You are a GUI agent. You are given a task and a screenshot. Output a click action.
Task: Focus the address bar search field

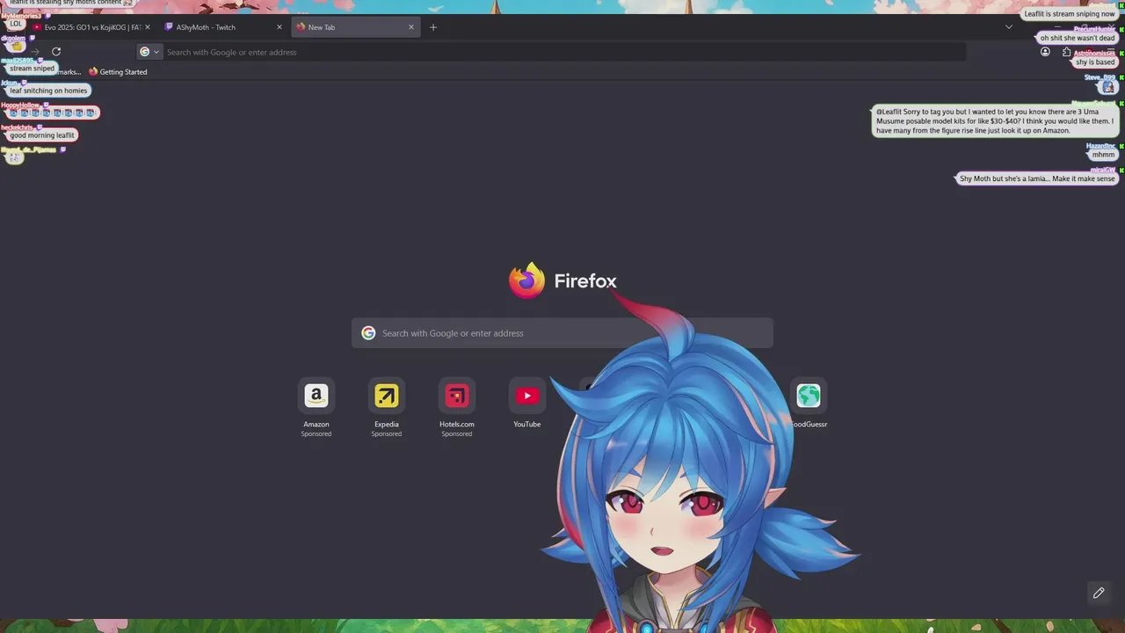(562, 52)
